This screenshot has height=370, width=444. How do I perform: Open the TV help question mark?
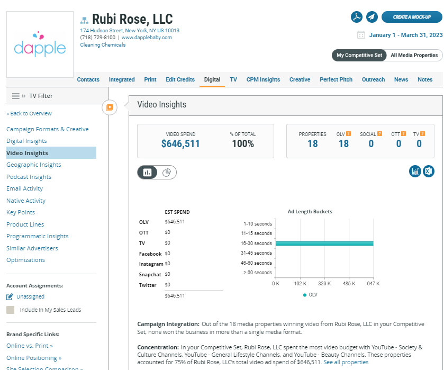click(x=422, y=134)
